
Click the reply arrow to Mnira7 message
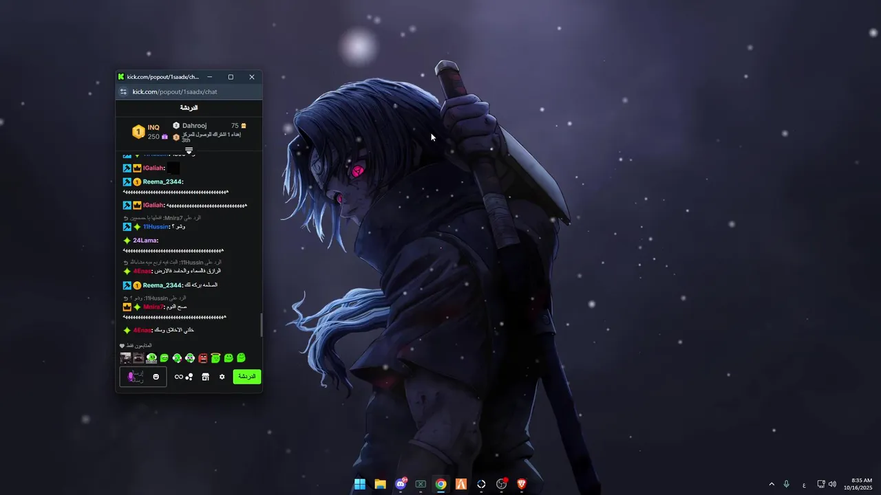click(x=126, y=218)
